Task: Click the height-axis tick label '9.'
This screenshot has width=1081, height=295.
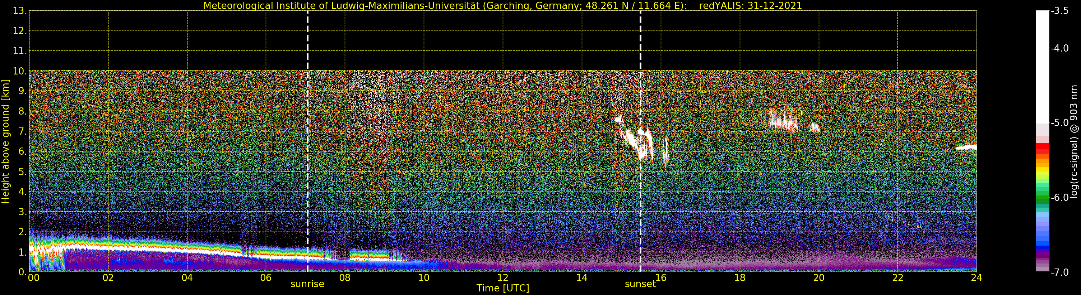Action: 22,91
